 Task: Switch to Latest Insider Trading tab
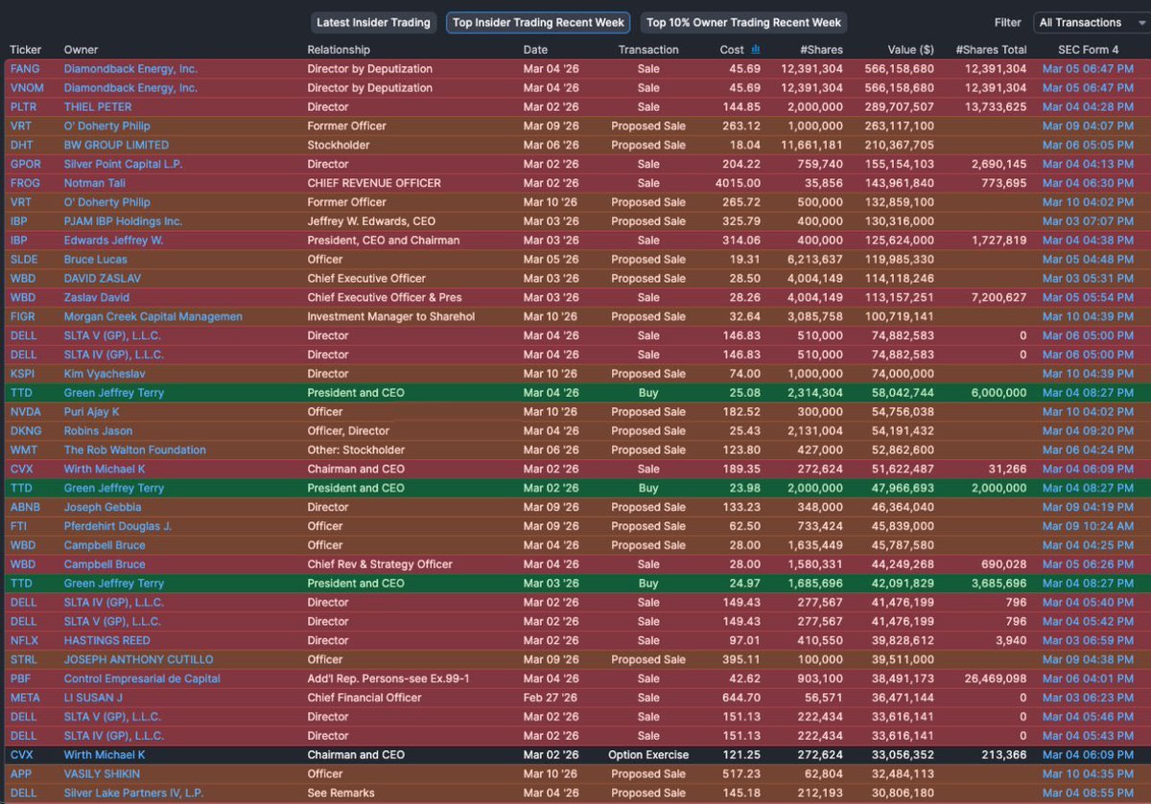click(375, 22)
